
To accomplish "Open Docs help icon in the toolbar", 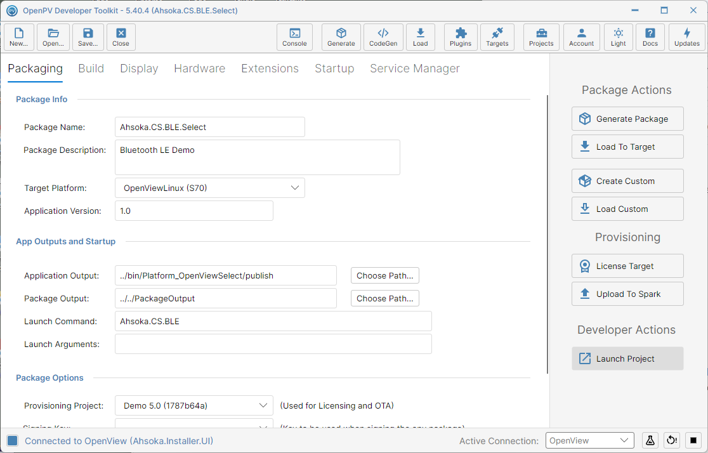I will point(650,37).
